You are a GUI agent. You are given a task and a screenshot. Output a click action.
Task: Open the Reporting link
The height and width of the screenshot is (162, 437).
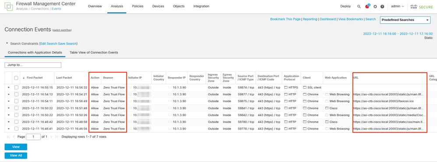310,19
